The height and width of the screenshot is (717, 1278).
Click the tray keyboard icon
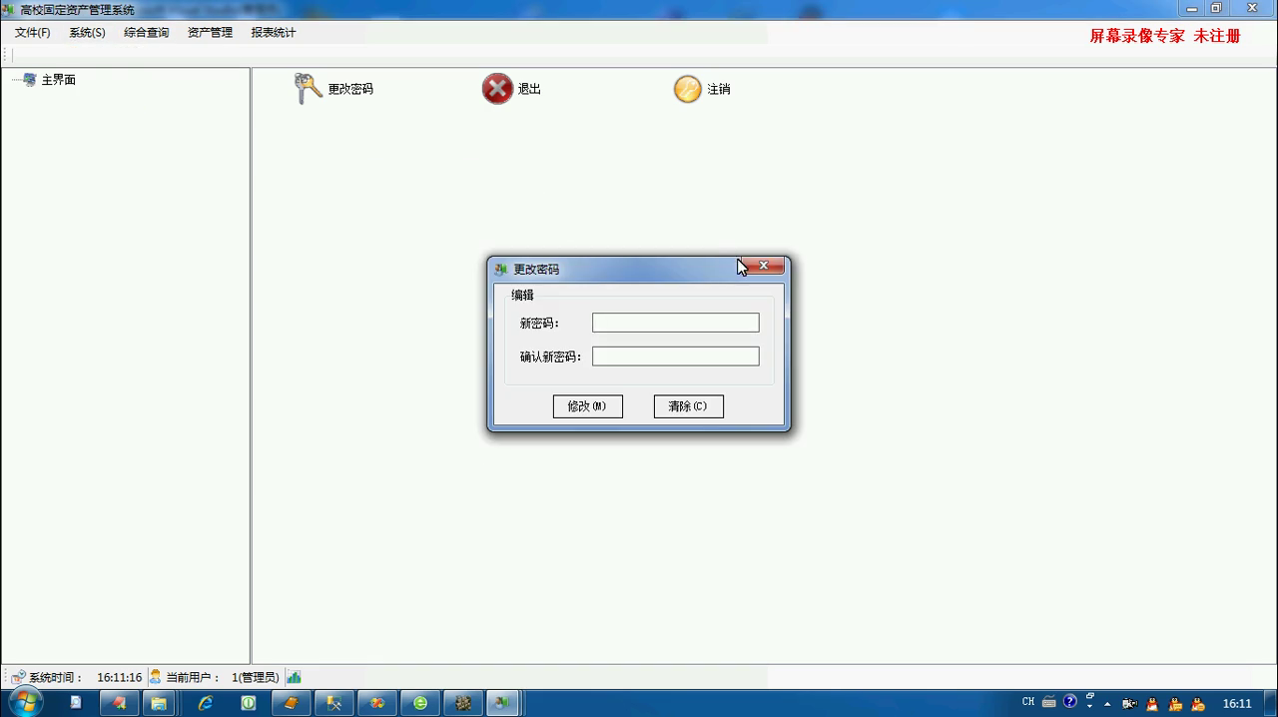point(1049,702)
